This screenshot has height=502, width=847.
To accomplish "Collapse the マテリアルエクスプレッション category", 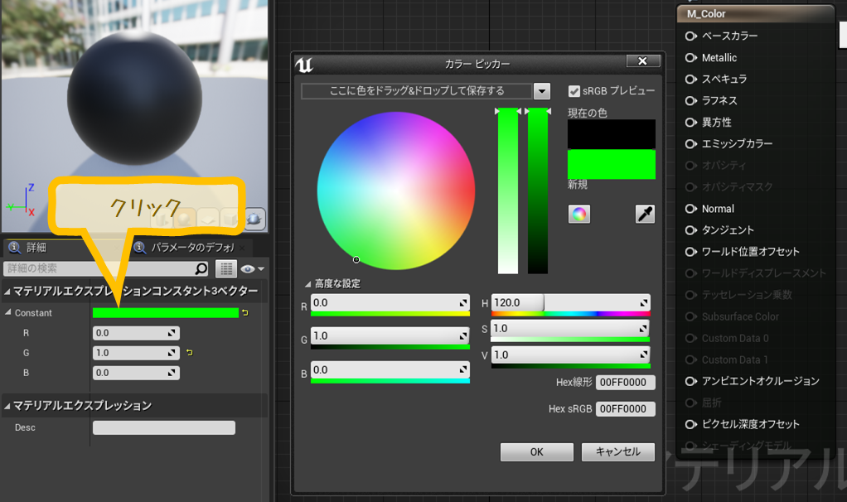I will (7, 406).
